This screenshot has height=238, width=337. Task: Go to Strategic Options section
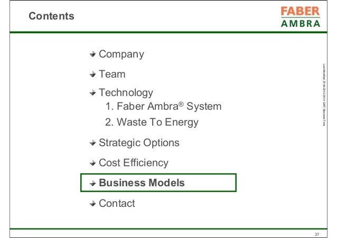tap(139, 143)
